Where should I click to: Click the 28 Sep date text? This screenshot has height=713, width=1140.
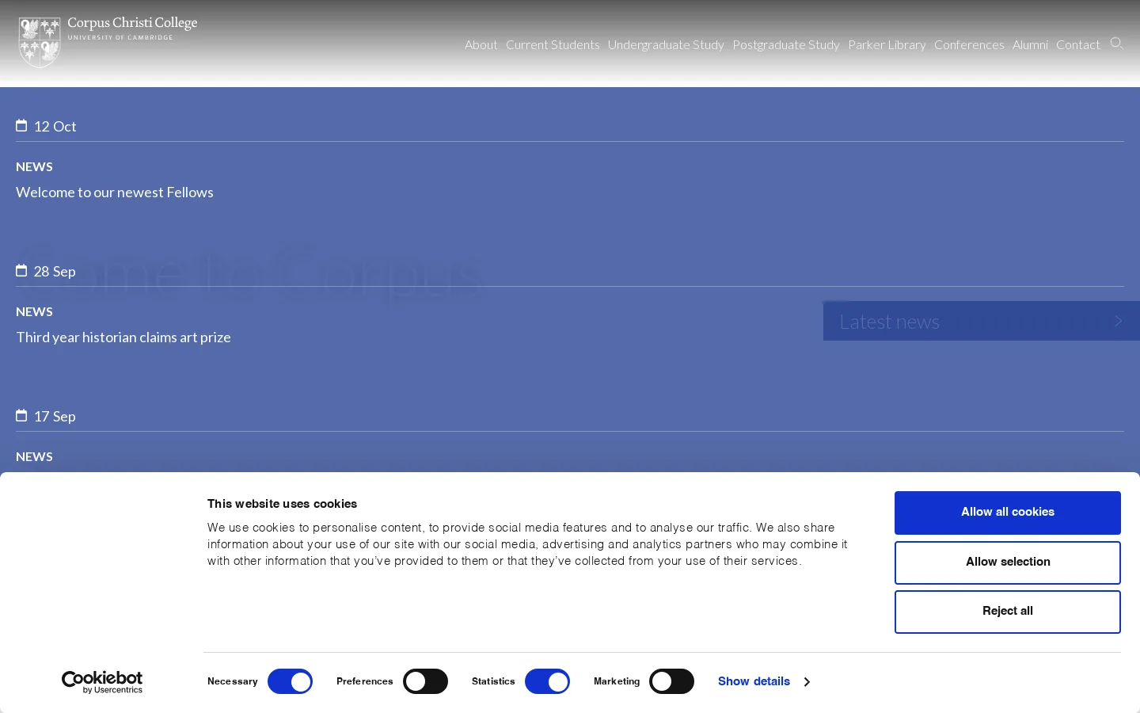[55, 272]
